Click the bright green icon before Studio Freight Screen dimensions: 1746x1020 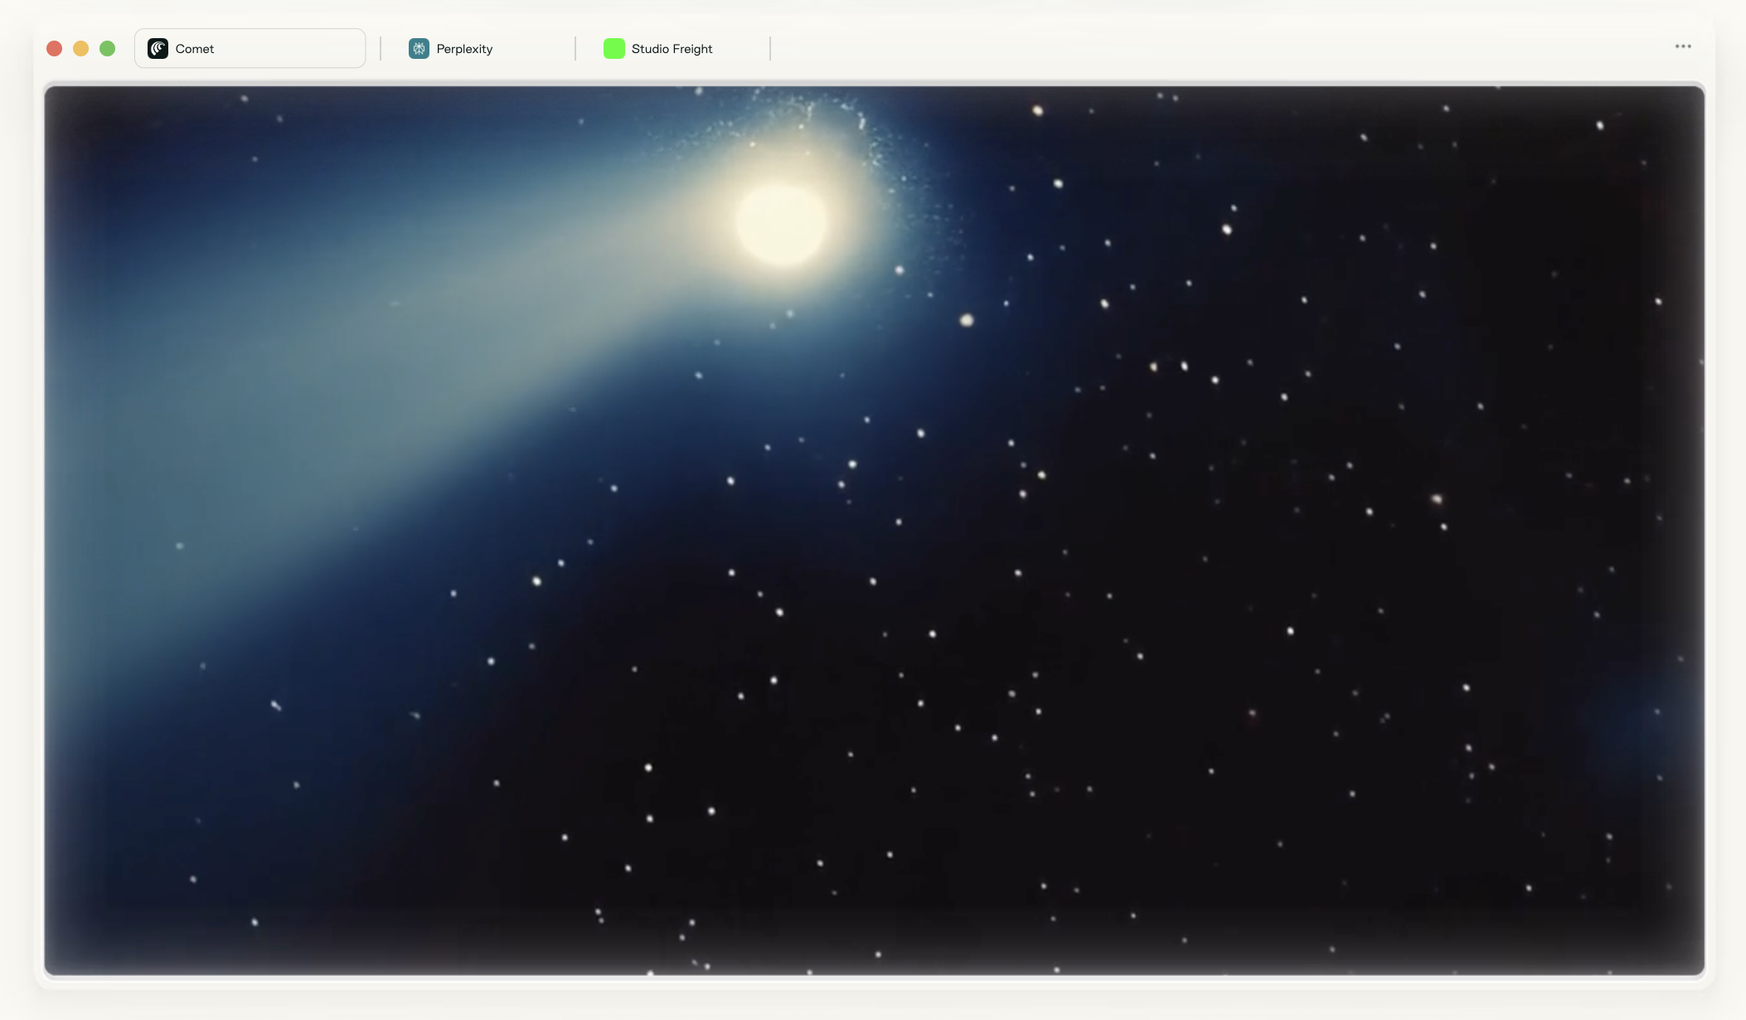pos(614,48)
